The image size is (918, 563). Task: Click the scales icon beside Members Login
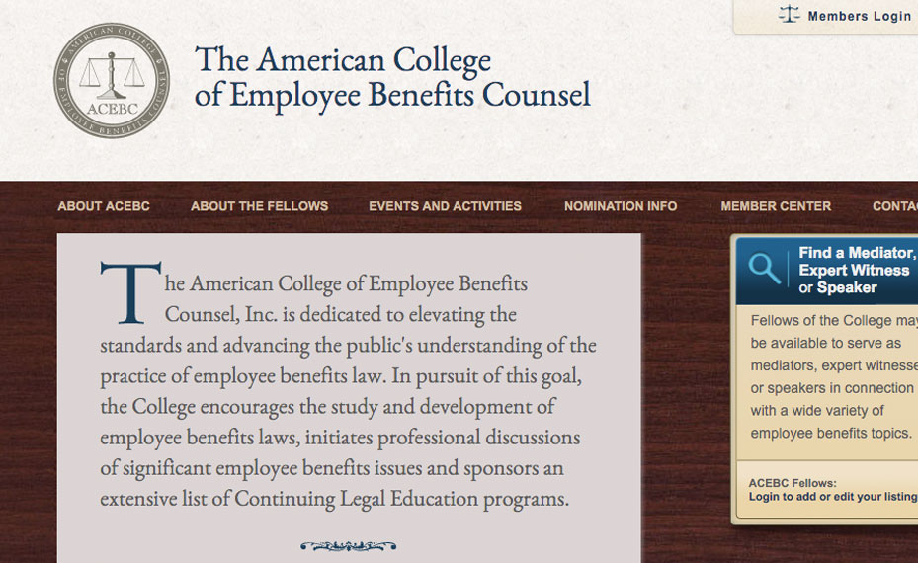(789, 16)
